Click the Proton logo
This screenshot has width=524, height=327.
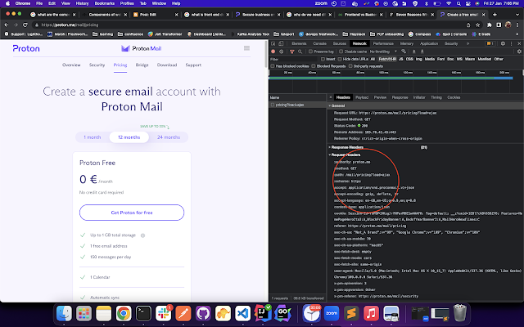coord(26,48)
